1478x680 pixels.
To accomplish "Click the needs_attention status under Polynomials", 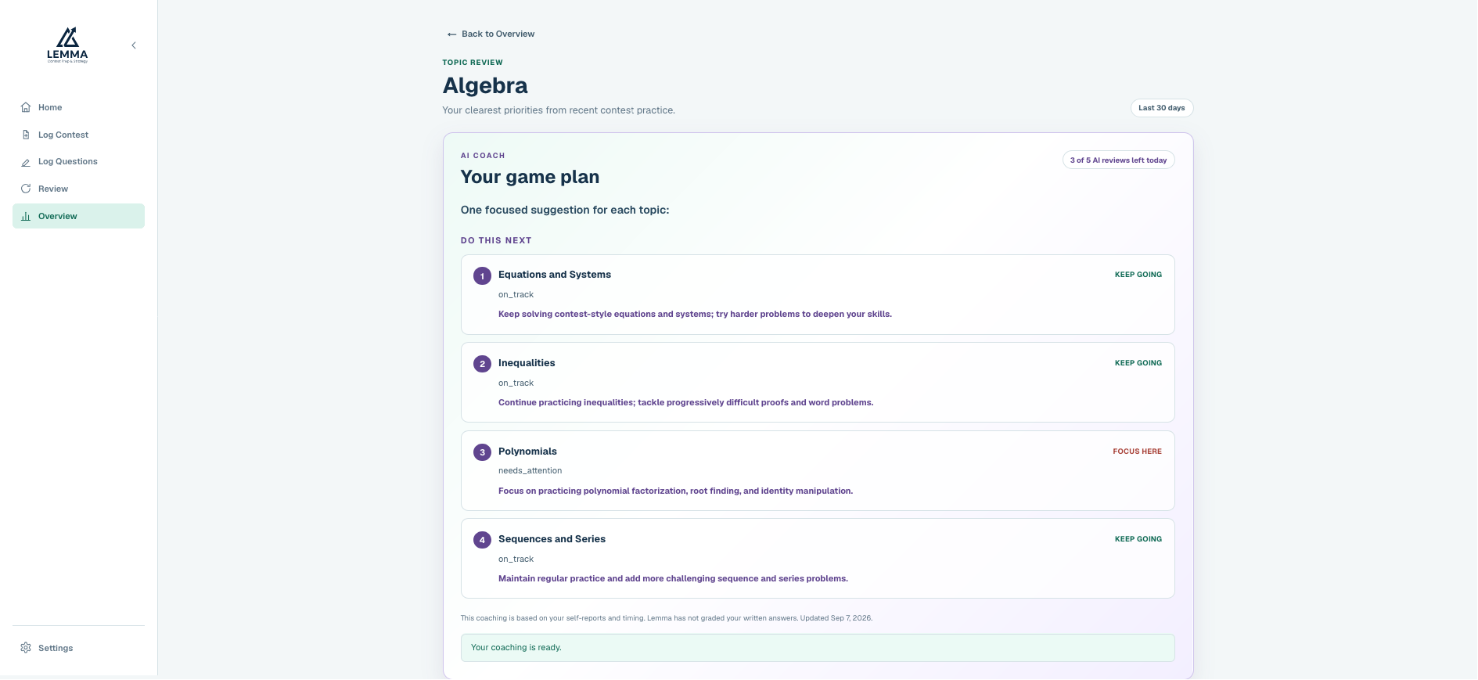I will (x=530, y=471).
